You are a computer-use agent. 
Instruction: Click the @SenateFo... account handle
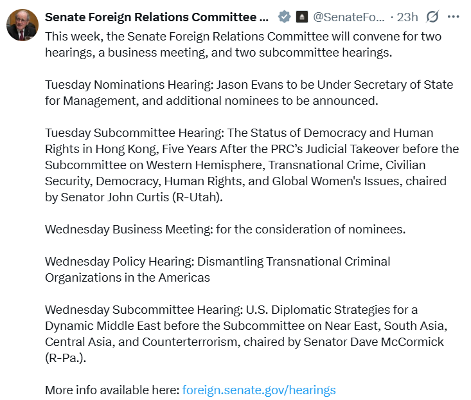click(348, 17)
